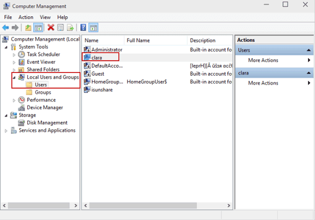Click the Export List toolbar icon
This screenshot has width=315, height=220.
coord(70,27)
